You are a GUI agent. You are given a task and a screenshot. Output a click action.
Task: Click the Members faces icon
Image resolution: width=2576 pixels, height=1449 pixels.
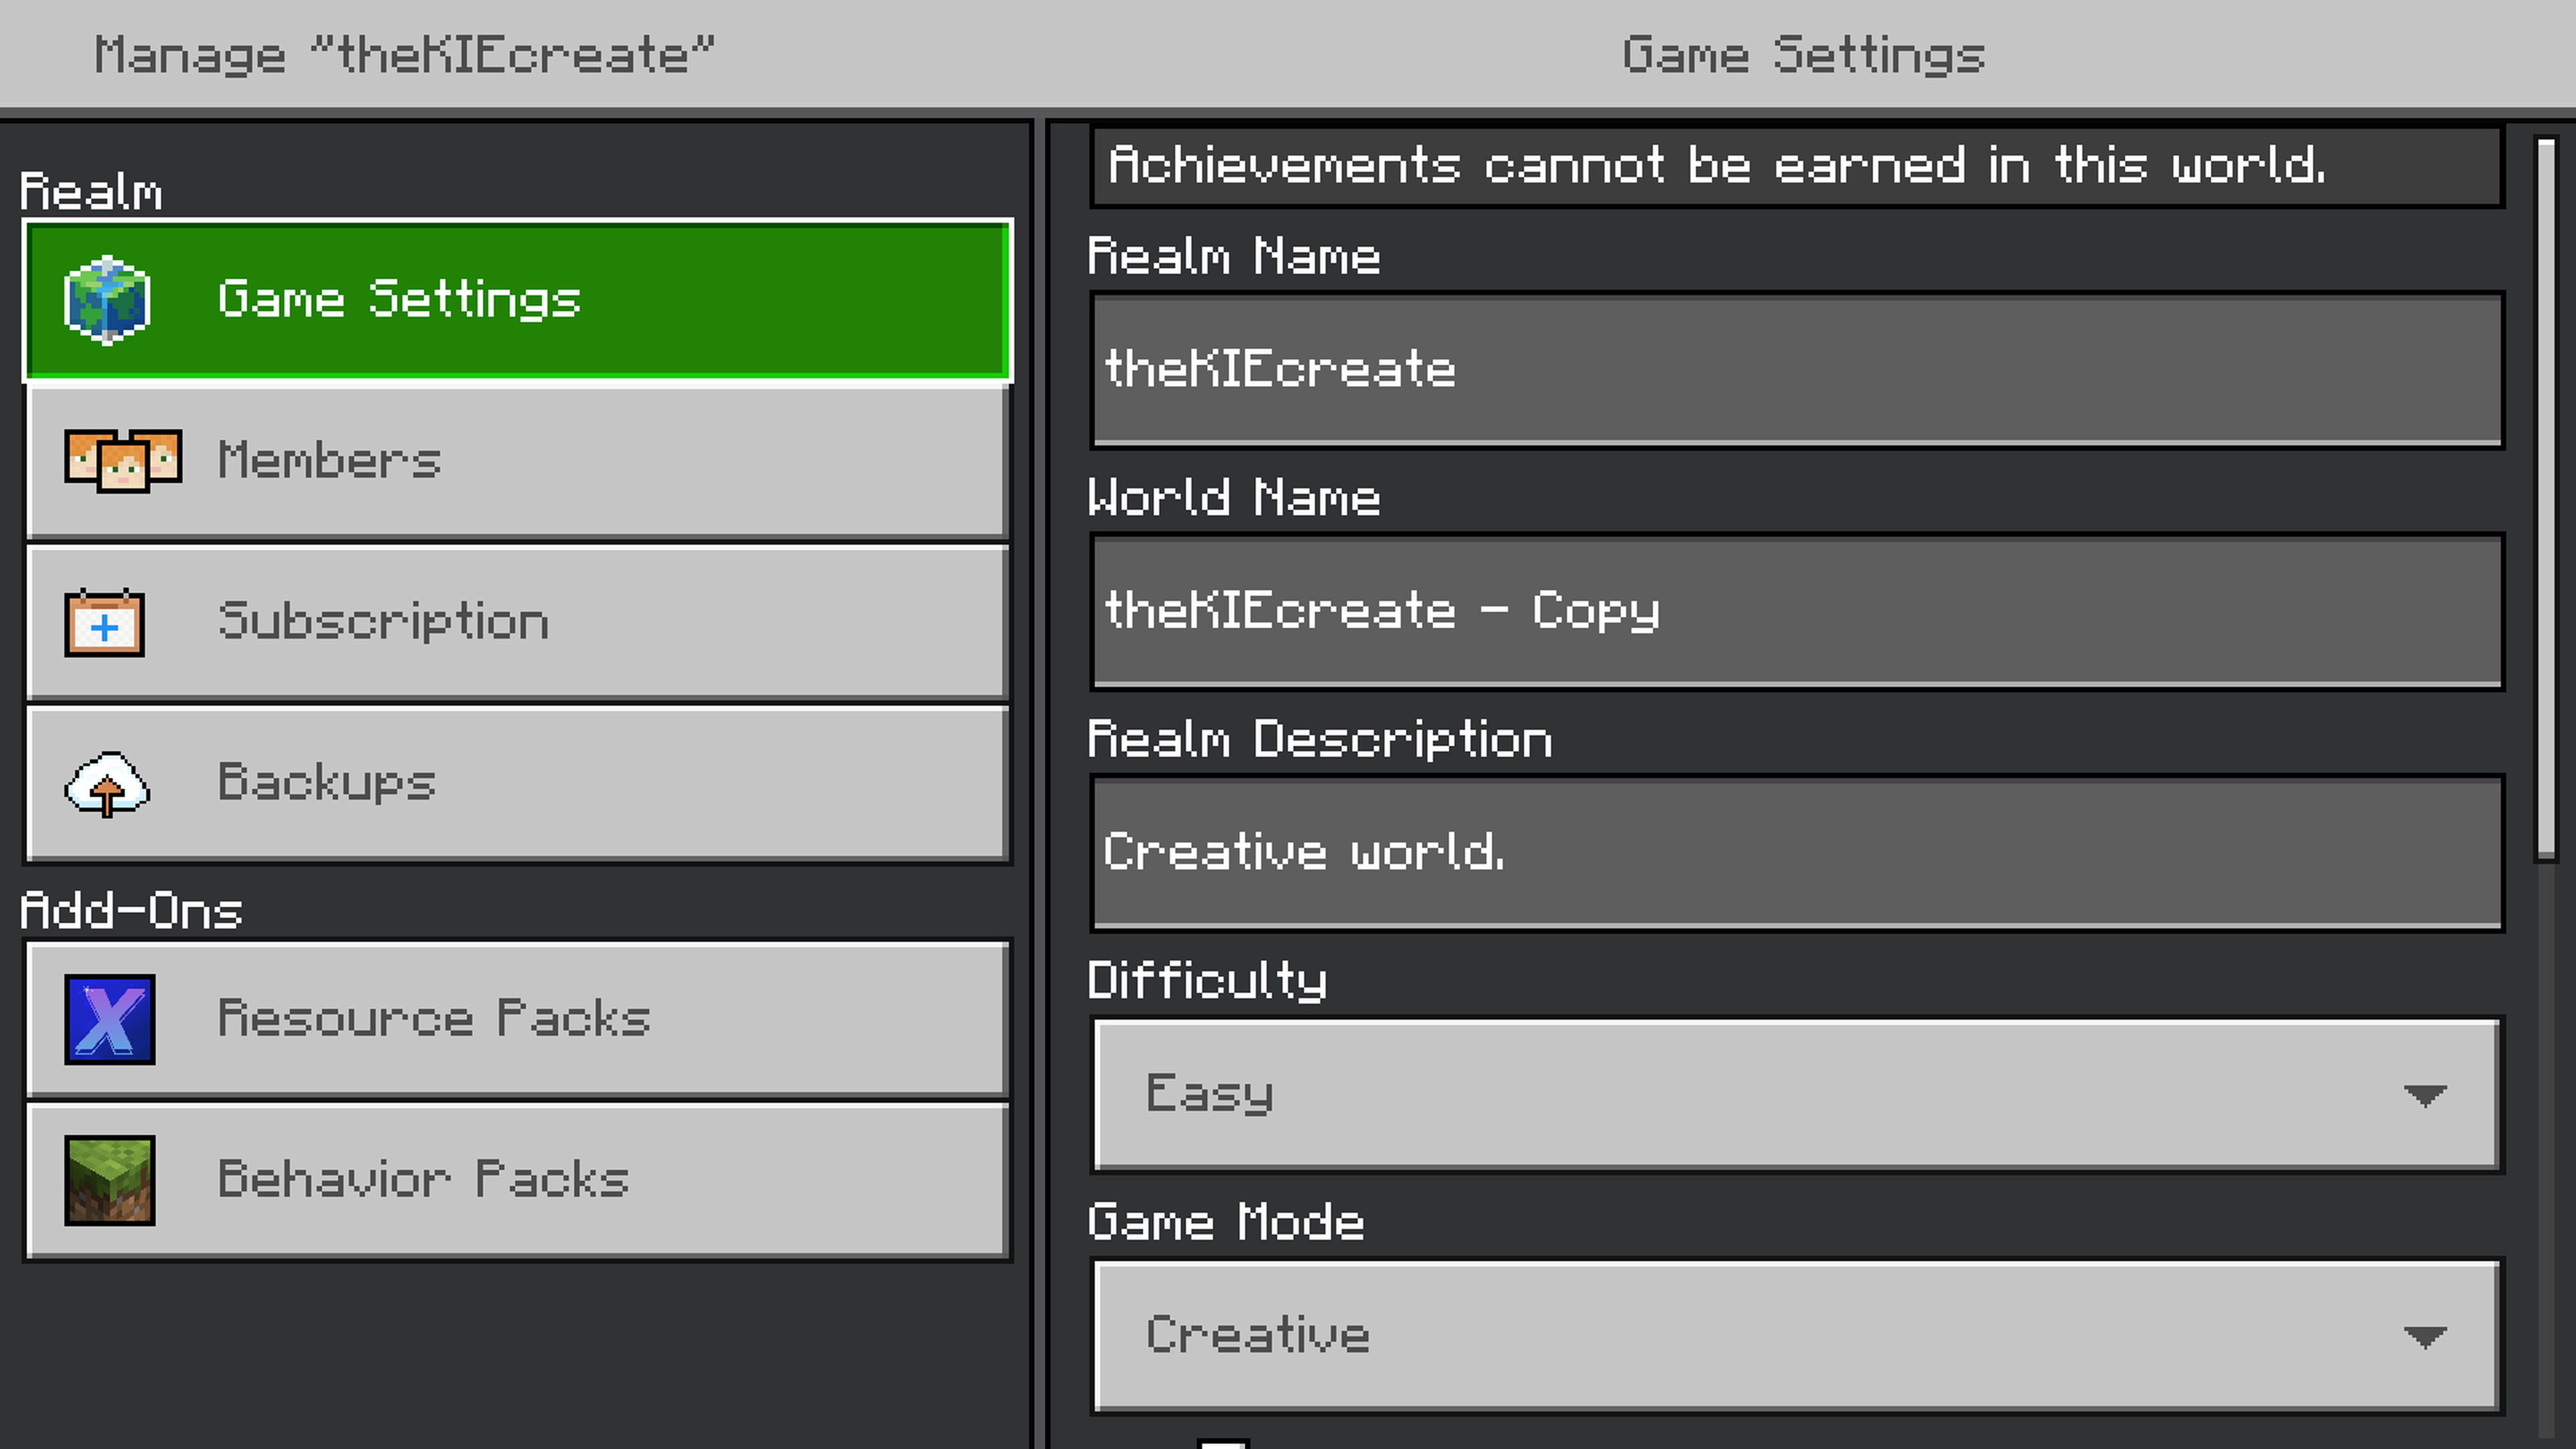tap(123, 461)
